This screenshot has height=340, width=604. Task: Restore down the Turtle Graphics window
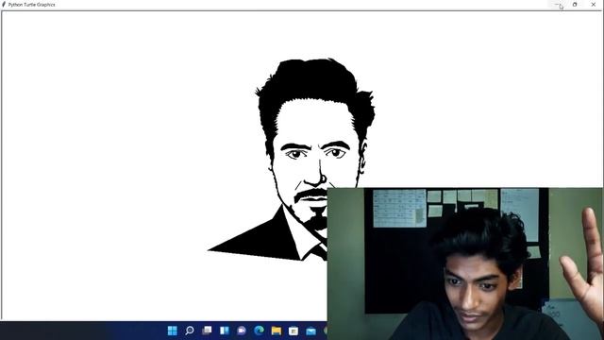(575, 4)
